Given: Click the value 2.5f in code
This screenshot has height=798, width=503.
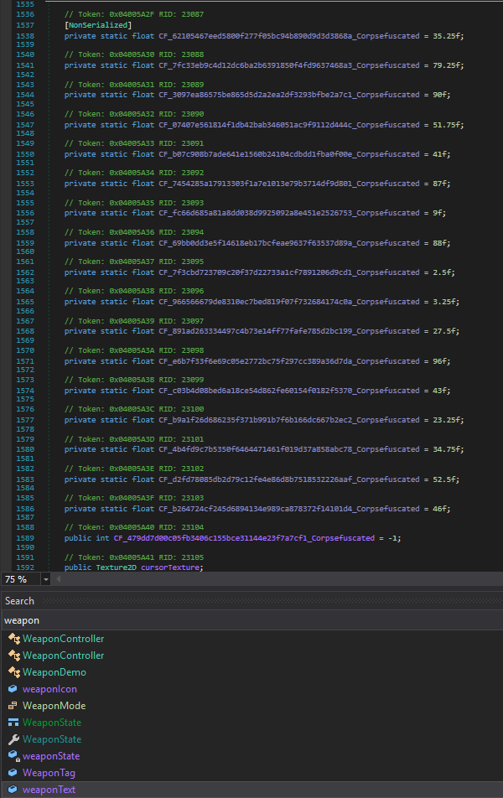Looking at the screenshot, I should tap(443, 272).
